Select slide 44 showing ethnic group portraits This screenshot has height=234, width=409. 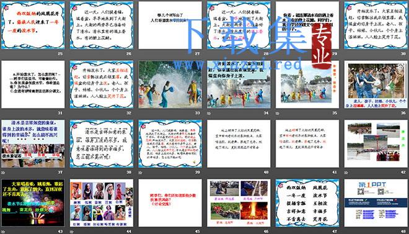(102, 203)
